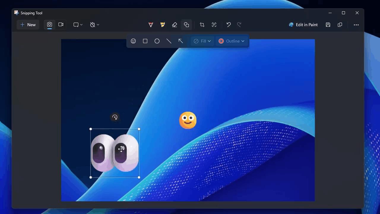The width and height of the screenshot is (380, 214).
Task: Open the Text actions tool
Action: click(214, 25)
